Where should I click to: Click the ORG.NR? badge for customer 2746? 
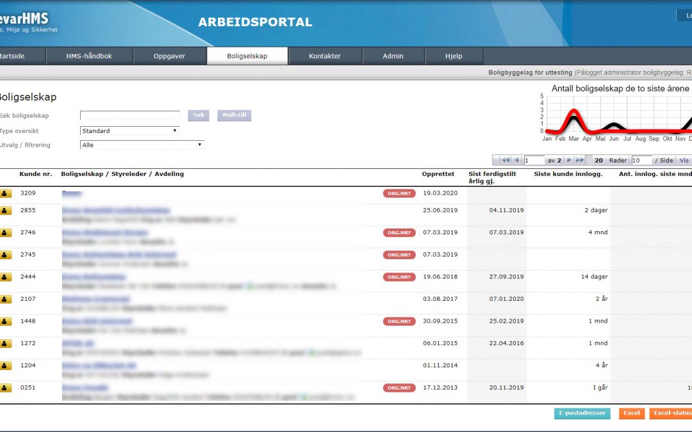[x=399, y=233]
